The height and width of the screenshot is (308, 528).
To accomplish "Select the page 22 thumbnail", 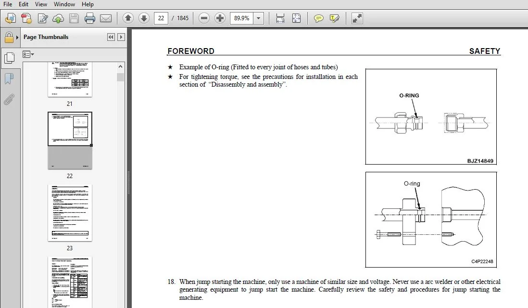I will click(x=70, y=141).
